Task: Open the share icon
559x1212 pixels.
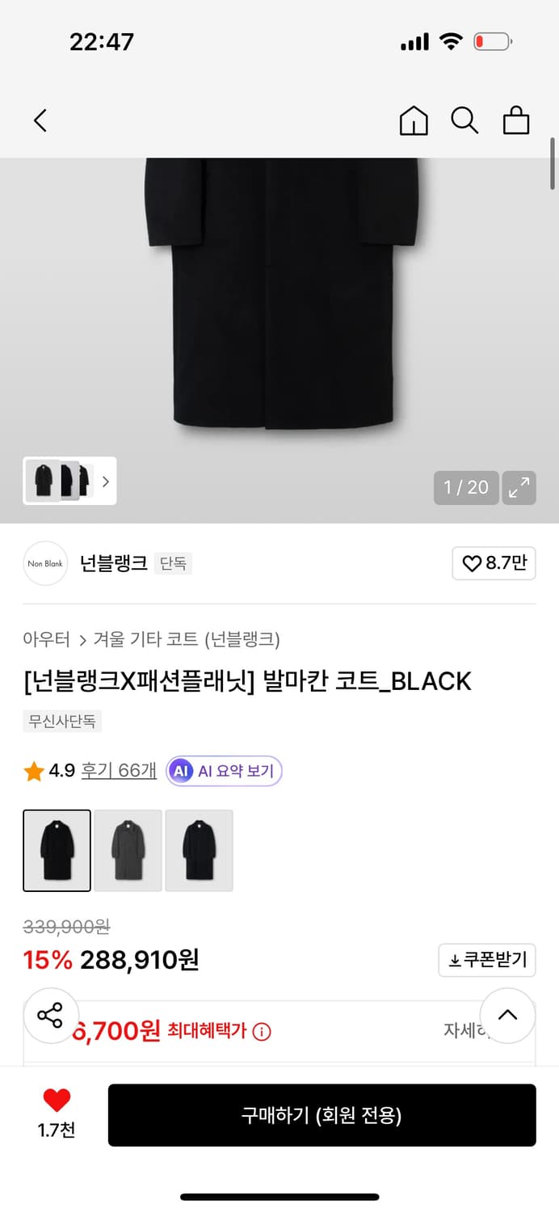Action: 51,1016
